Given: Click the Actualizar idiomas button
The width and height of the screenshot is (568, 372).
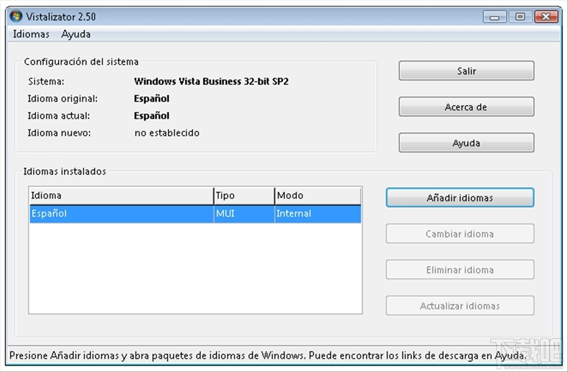Looking at the screenshot, I should [x=459, y=305].
